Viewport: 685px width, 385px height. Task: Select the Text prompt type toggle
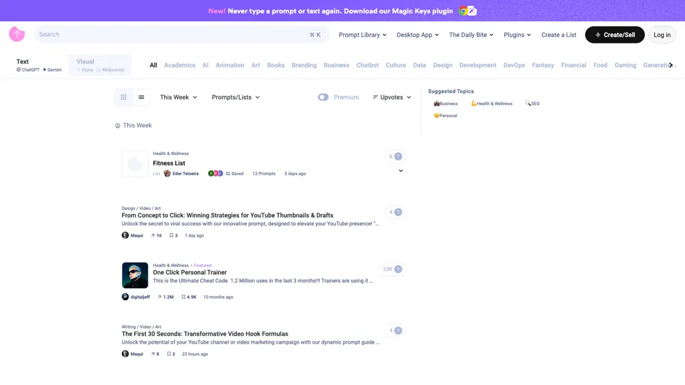click(39, 65)
